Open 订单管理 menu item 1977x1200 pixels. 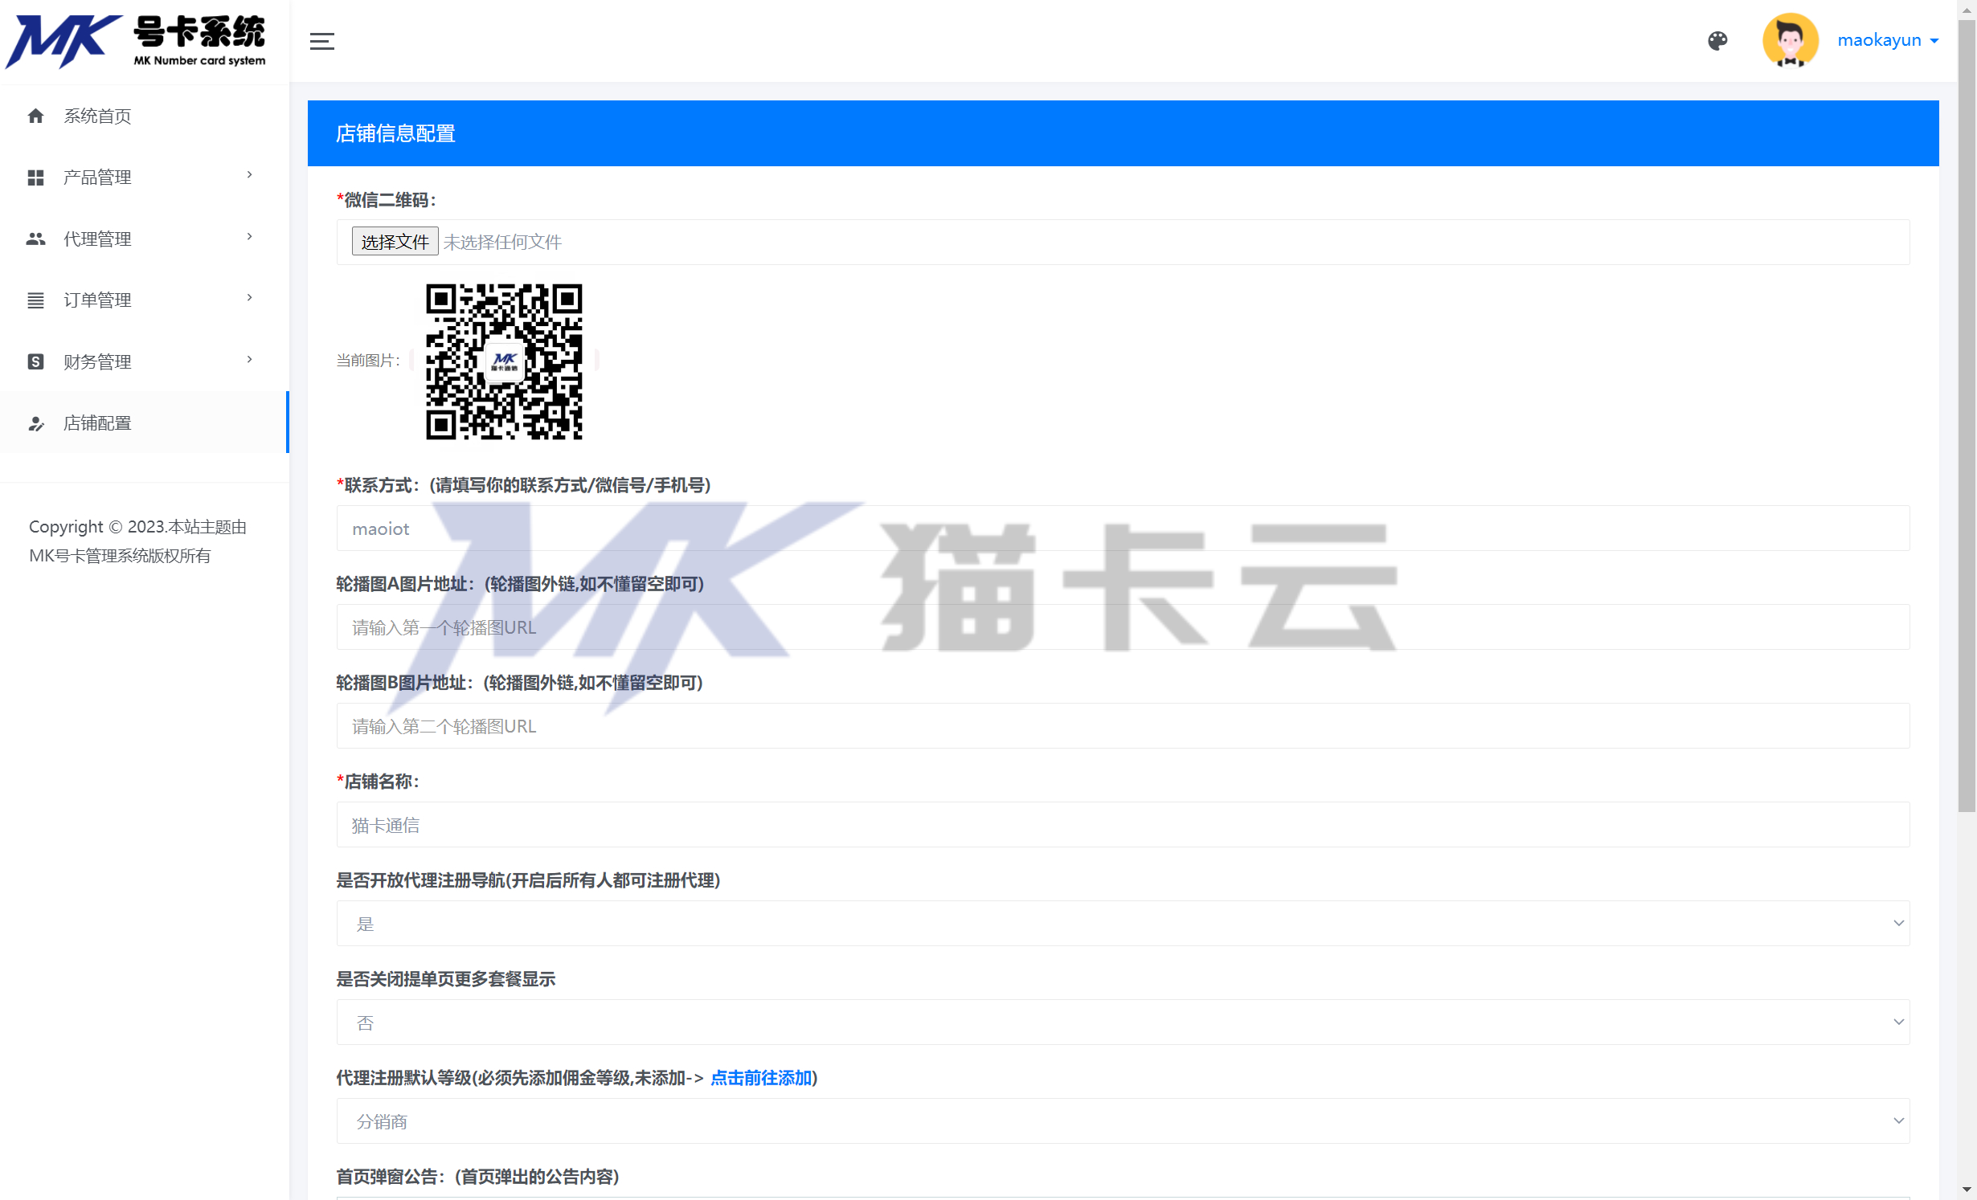point(145,300)
